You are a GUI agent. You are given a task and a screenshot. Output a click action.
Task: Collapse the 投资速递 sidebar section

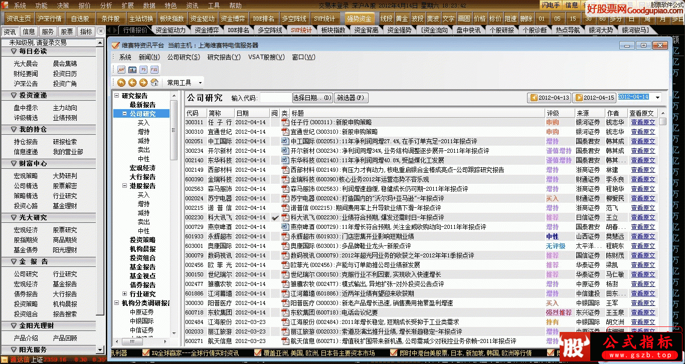click(x=14, y=95)
